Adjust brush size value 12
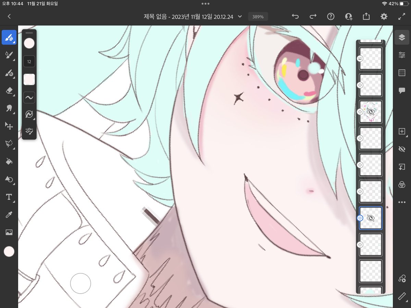The height and width of the screenshot is (308, 411). coord(29,62)
